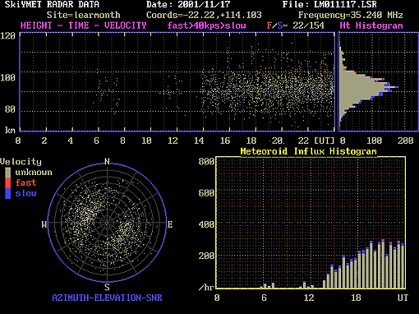419x314 pixels.
Task: Click the 'Frequency=35.240 MHz' text
Action: (x=350, y=15)
